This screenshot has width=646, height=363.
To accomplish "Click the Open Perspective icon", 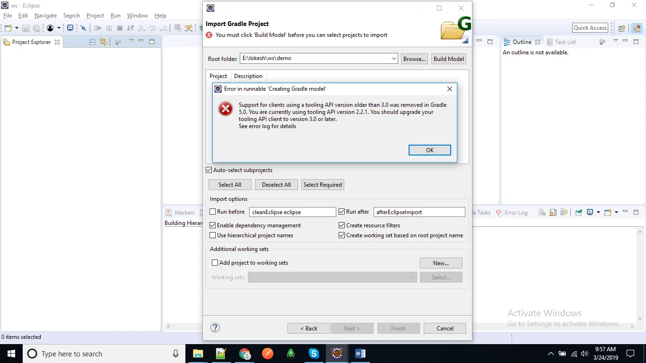I will tap(622, 28).
